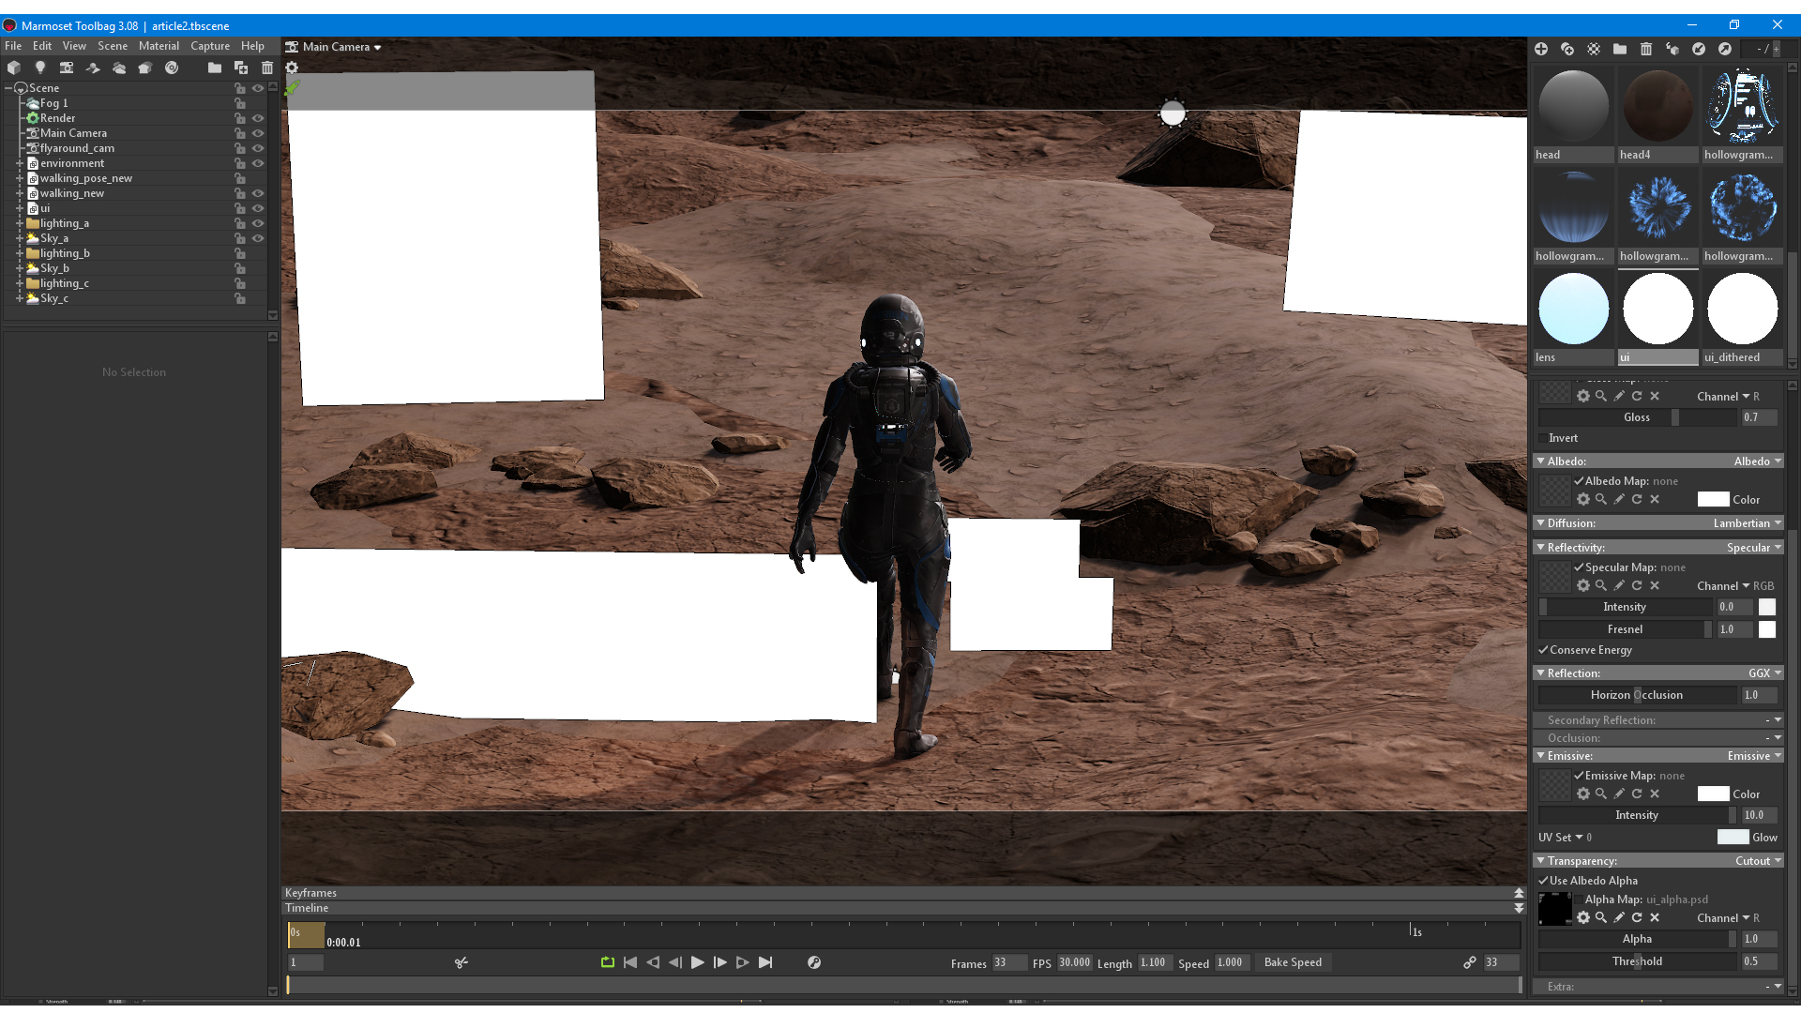
Task: Click the Albedo Color swatch
Action: point(1713,500)
